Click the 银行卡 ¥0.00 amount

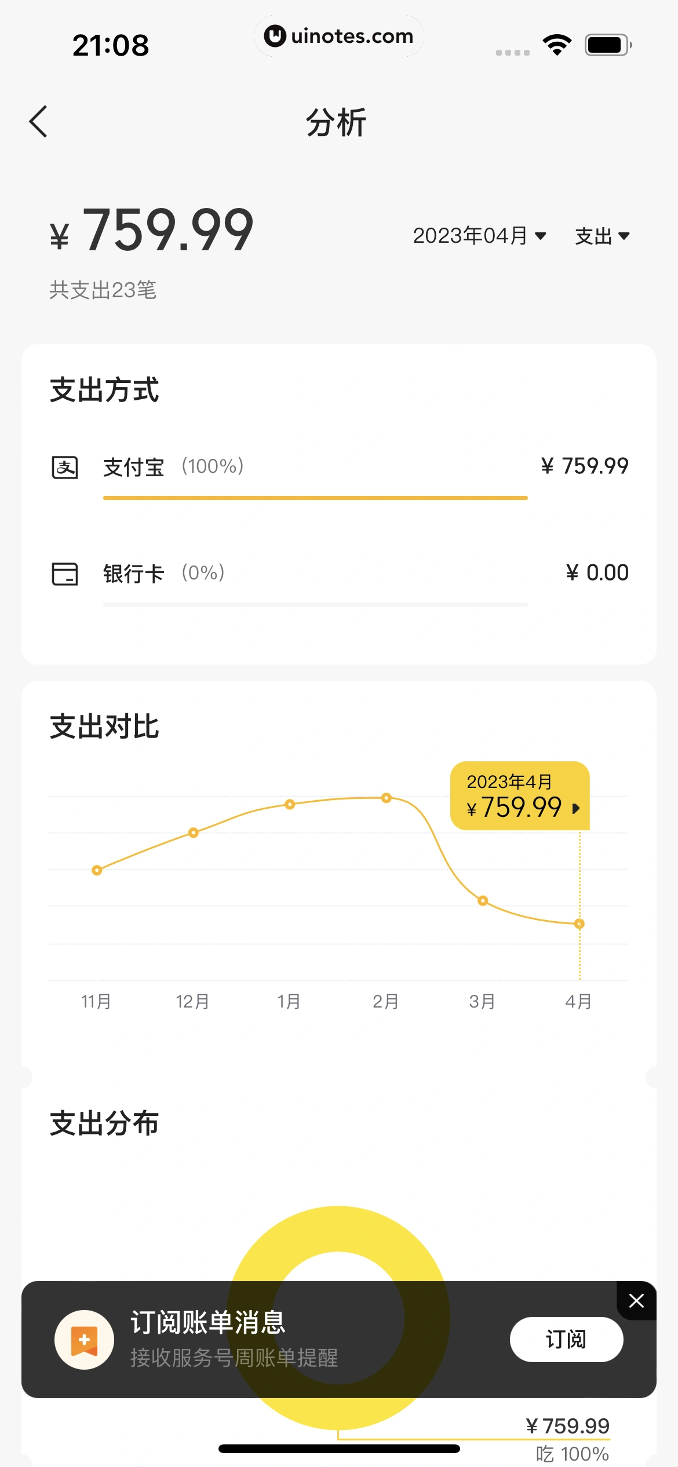(597, 573)
